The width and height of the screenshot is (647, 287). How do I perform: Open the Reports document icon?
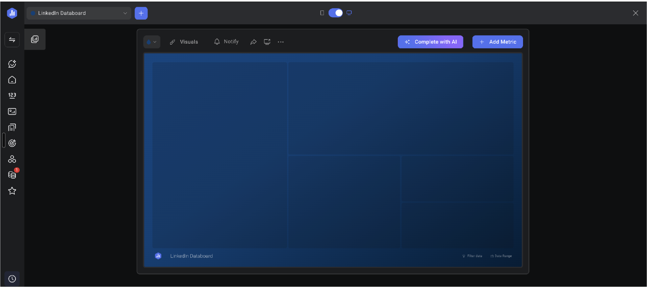point(12,127)
